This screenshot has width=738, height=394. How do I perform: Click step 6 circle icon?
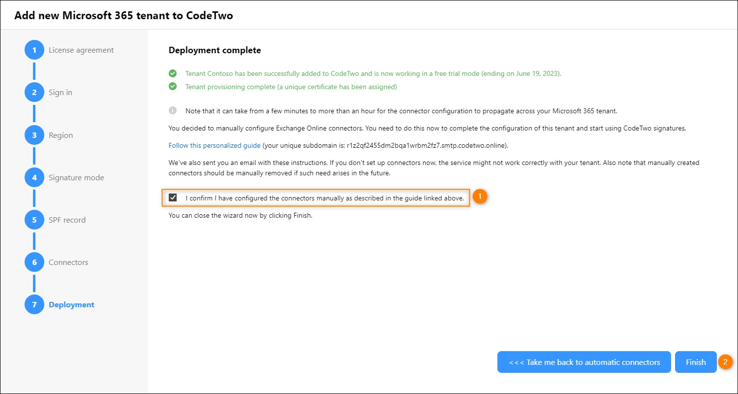[x=34, y=262]
